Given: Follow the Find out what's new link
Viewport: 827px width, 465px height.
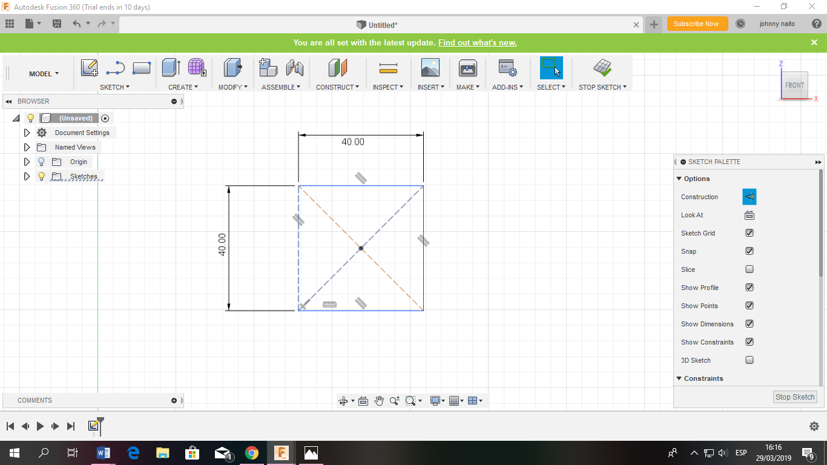Looking at the screenshot, I should (x=477, y=42).
